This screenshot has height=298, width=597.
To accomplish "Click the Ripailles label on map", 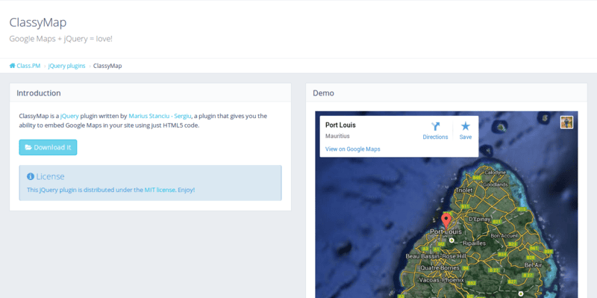I will 474,243.
